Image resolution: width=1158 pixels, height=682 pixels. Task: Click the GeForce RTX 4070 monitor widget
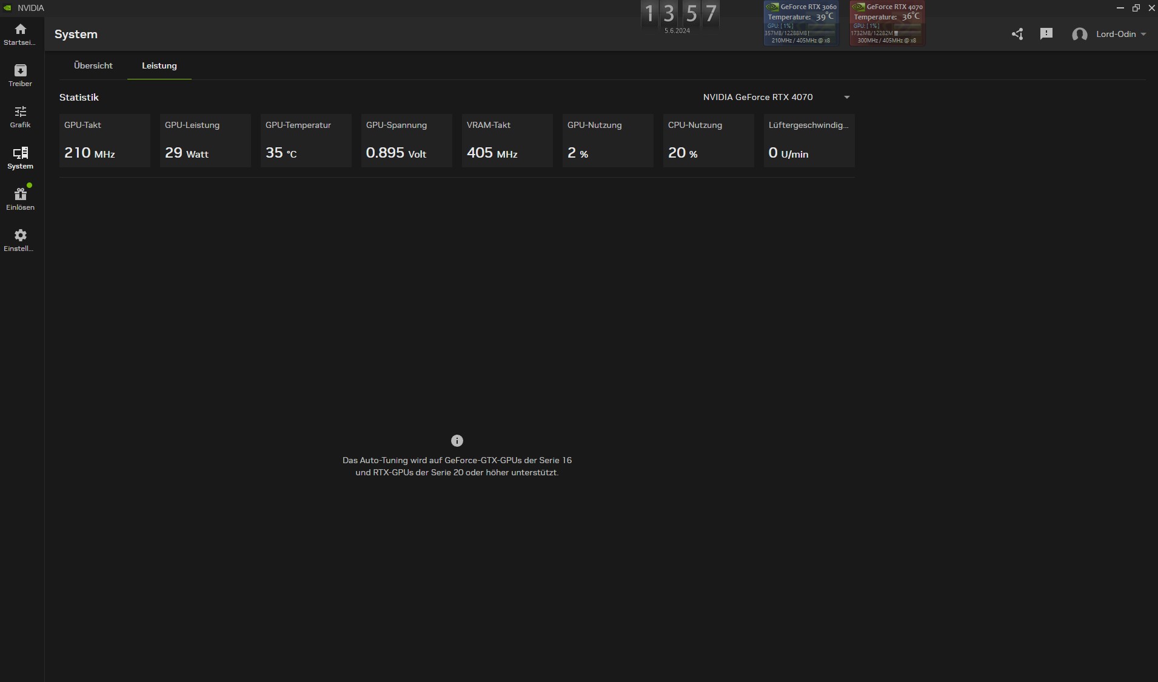[887, 23]
